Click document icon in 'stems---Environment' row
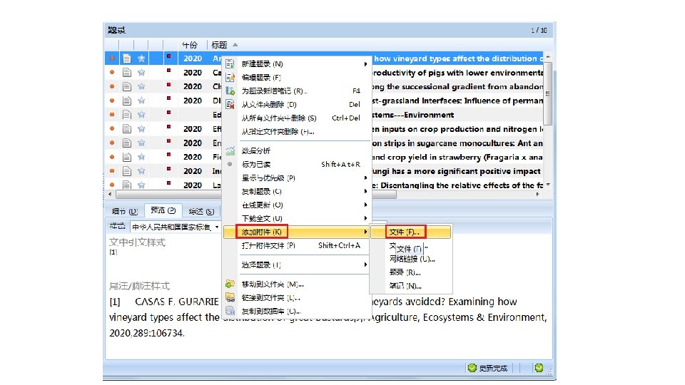Image resolution: width=685 pixels, height=385 pixels. tap(127, 115)
